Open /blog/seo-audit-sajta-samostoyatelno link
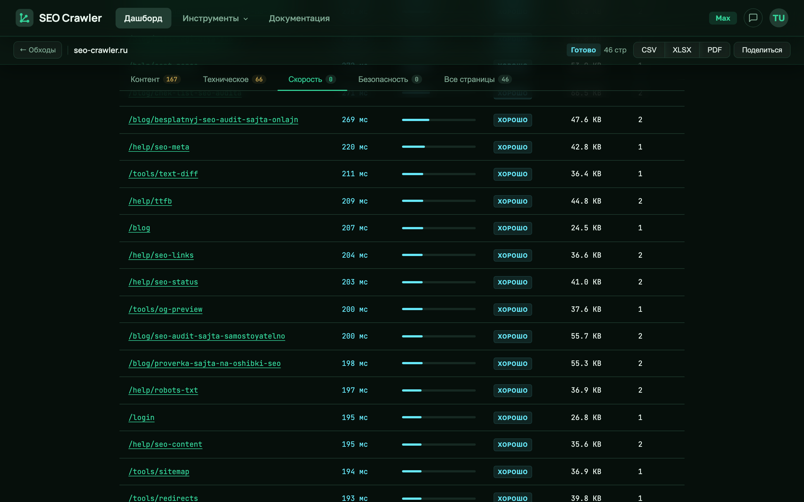This screenshot has width=804, height=502. click(x=207, y=336)
